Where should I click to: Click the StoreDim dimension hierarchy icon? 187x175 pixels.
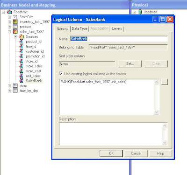[x=15, y=17]
